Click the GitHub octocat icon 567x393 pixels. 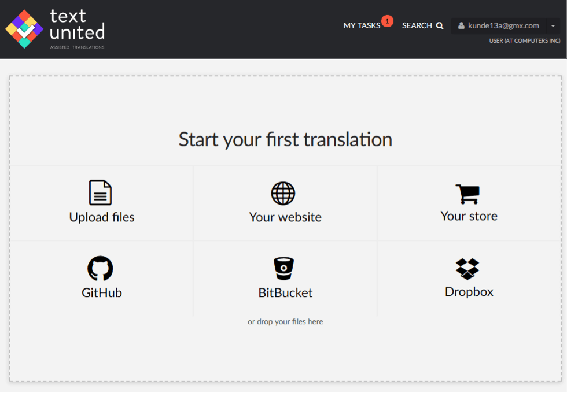click(100, 268)
